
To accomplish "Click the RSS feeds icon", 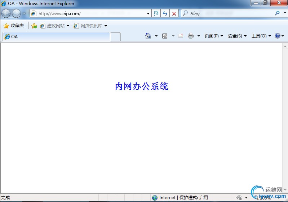I will pyautogui.click(x=165, y=36).
